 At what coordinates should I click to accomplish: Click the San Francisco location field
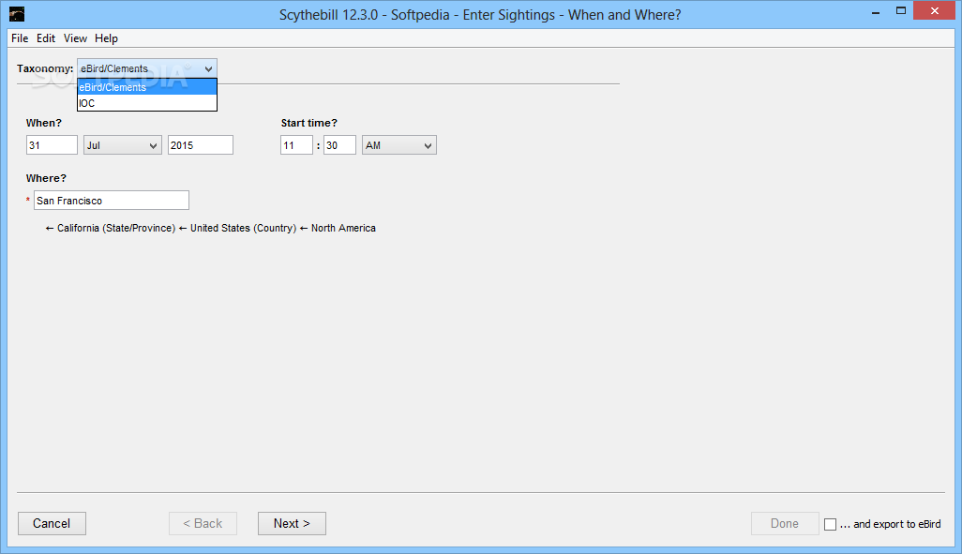pyautogui.click(x=111, y=201)
